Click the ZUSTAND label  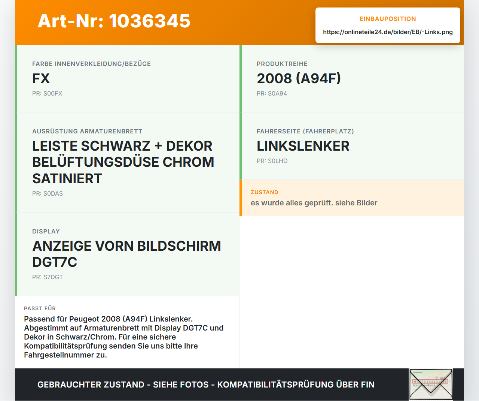[265, 192]
